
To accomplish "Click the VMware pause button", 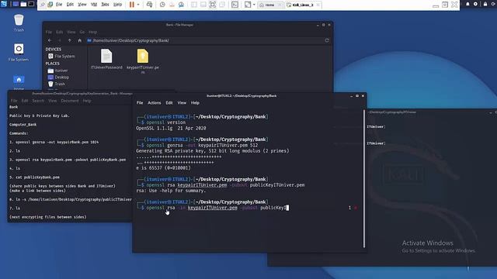I will [131, 5].
